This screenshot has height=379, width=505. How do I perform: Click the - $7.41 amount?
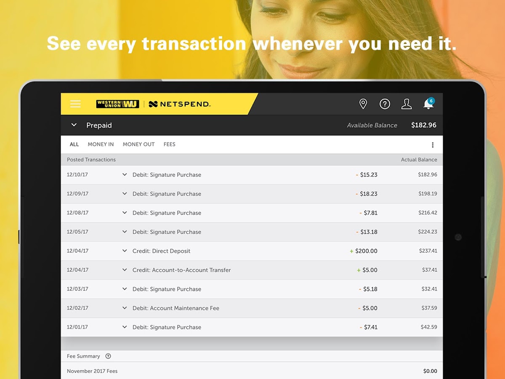(x=369, y=327)
